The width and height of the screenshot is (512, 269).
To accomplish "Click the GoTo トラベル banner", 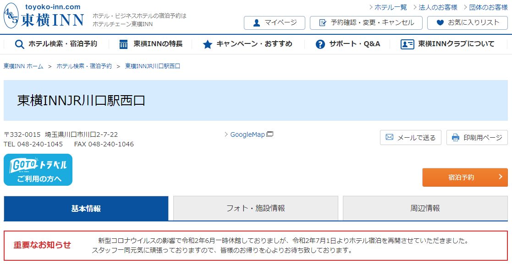I will coord(38,170).
